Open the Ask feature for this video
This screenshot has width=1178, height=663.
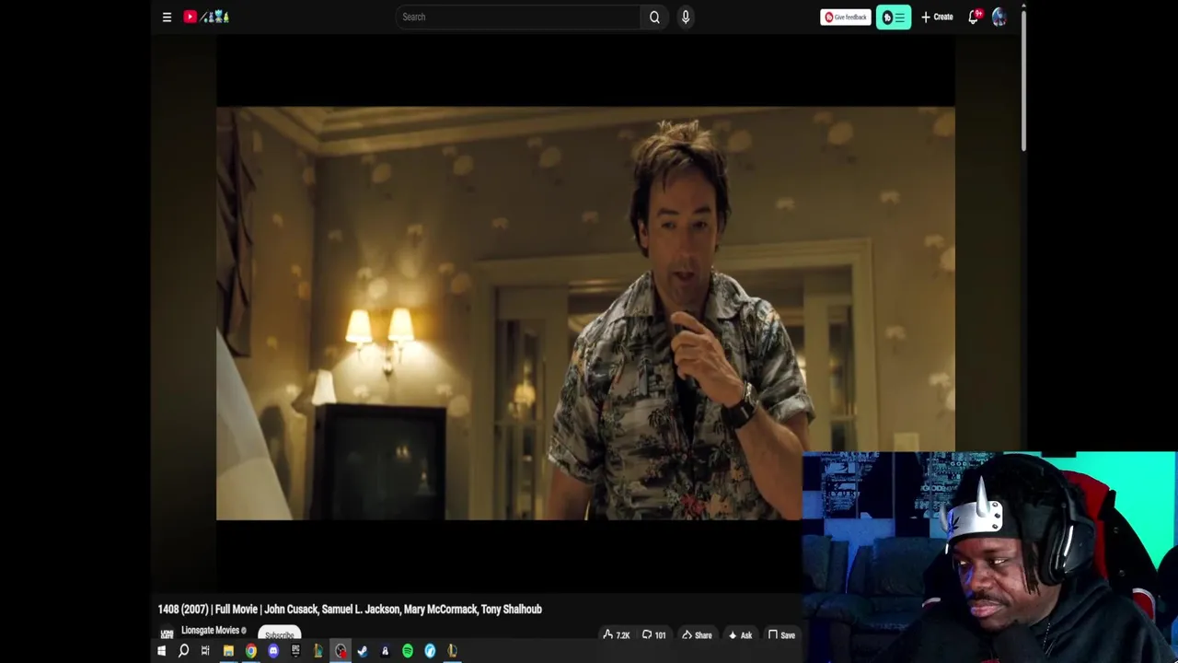740,635
